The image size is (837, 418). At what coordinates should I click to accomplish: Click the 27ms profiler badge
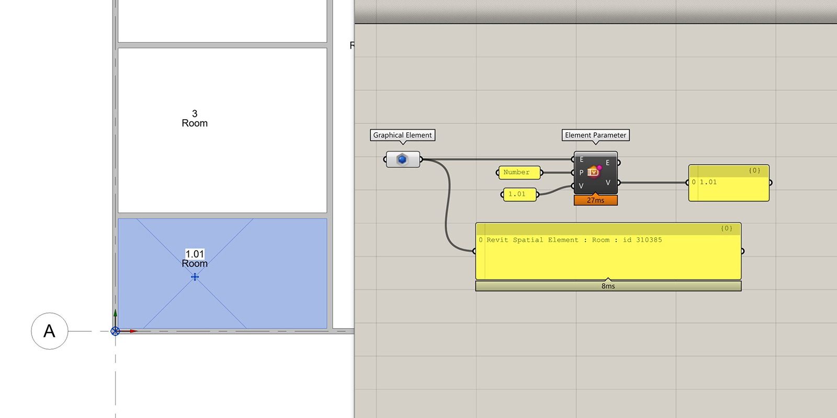[595, 200]
